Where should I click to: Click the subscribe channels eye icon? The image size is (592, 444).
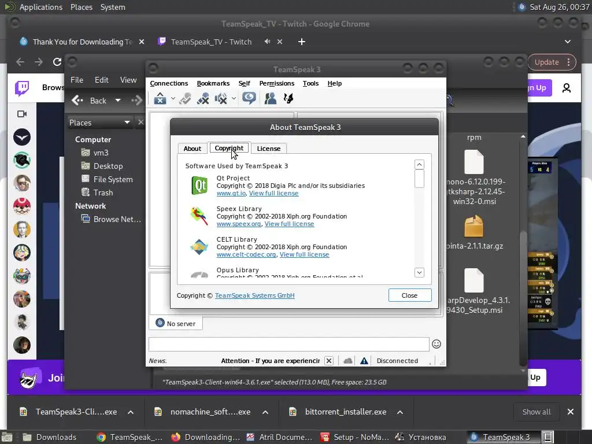click(x=249, y=98)
